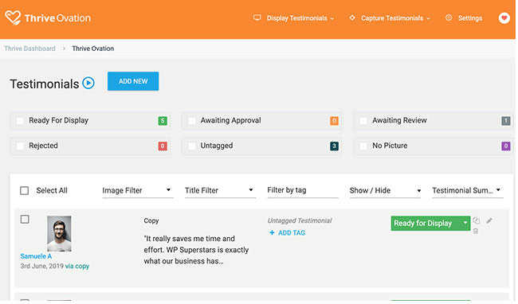Open the Image Filter dropdown
This screenshot has width=518, height=304.
click(137, 190)
